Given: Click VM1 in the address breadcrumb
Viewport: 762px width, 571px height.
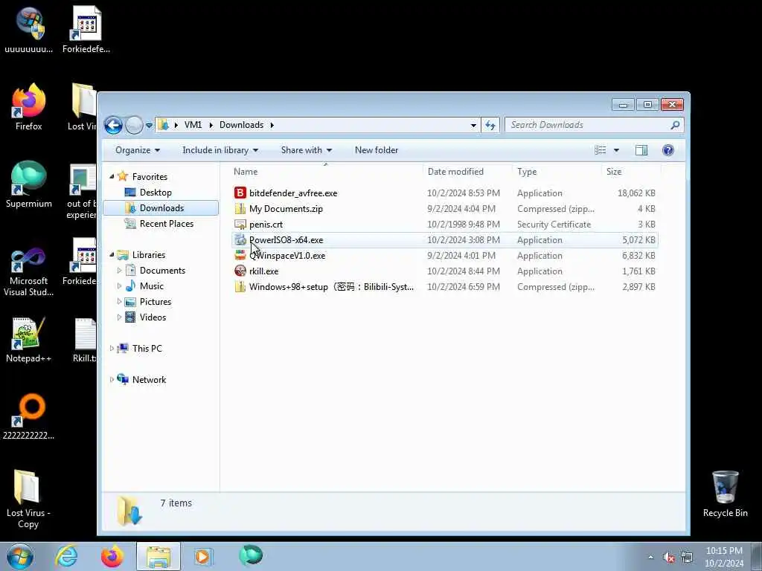Looking at the screenshot, I should [193, 125].
